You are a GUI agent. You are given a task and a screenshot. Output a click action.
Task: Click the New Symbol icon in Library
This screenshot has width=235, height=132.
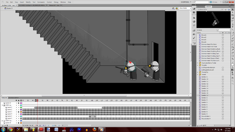(198, 125)
